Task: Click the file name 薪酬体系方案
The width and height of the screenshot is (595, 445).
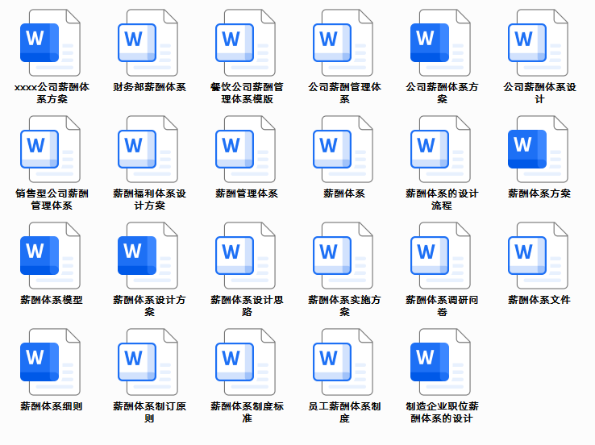Action: [x=539, y=193]
